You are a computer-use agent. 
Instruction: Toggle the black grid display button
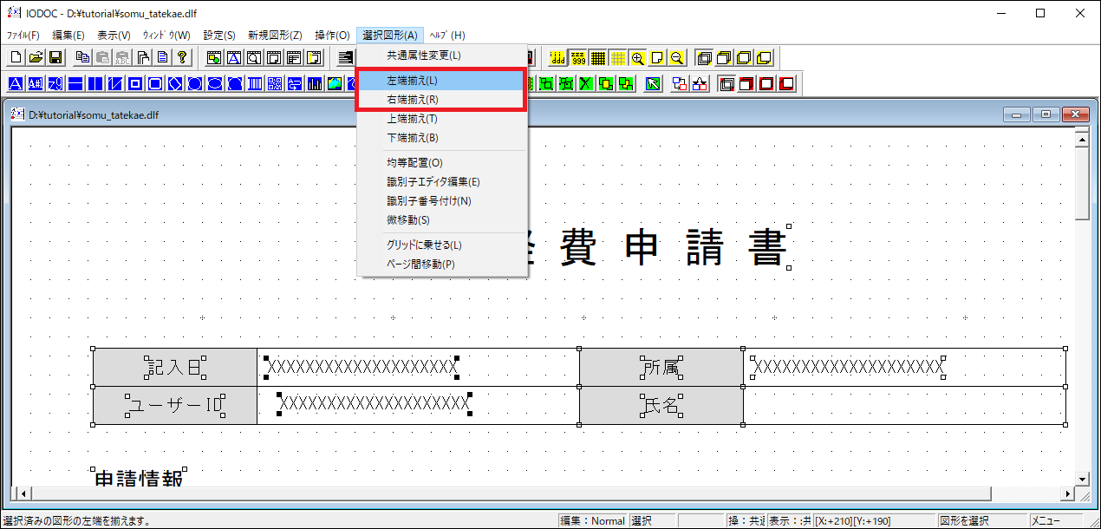coord(598,57)
